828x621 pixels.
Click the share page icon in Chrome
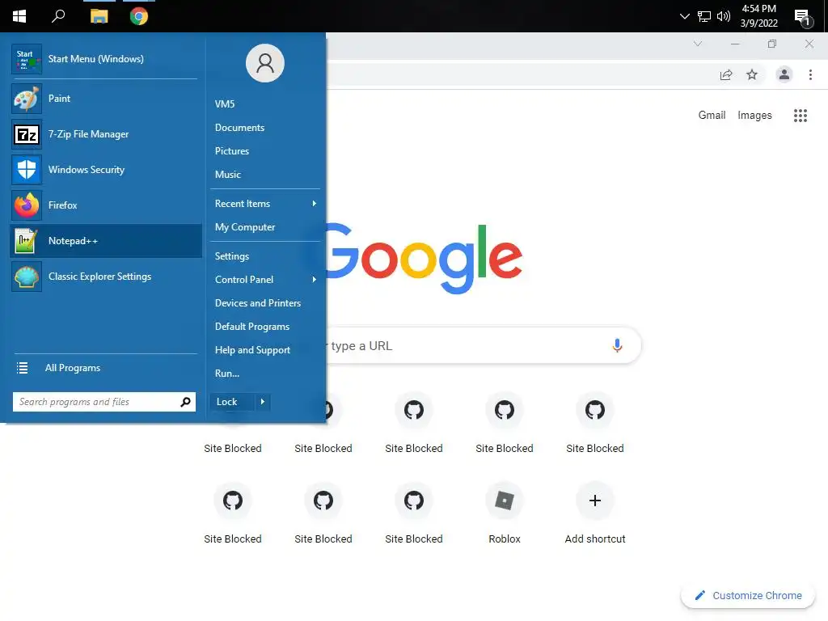tap(726, 75)
